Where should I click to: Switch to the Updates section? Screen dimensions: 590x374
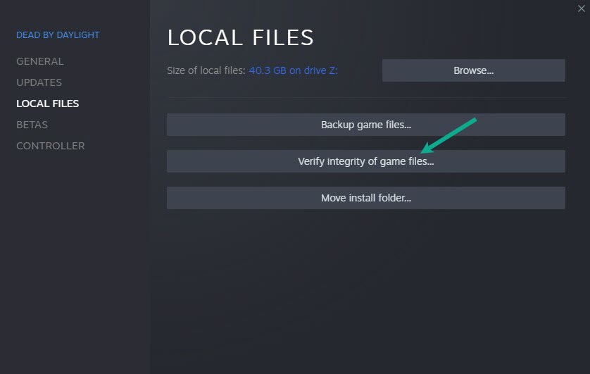39,82
